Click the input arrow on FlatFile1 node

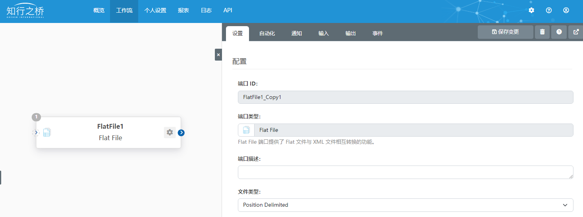(36, 133)
